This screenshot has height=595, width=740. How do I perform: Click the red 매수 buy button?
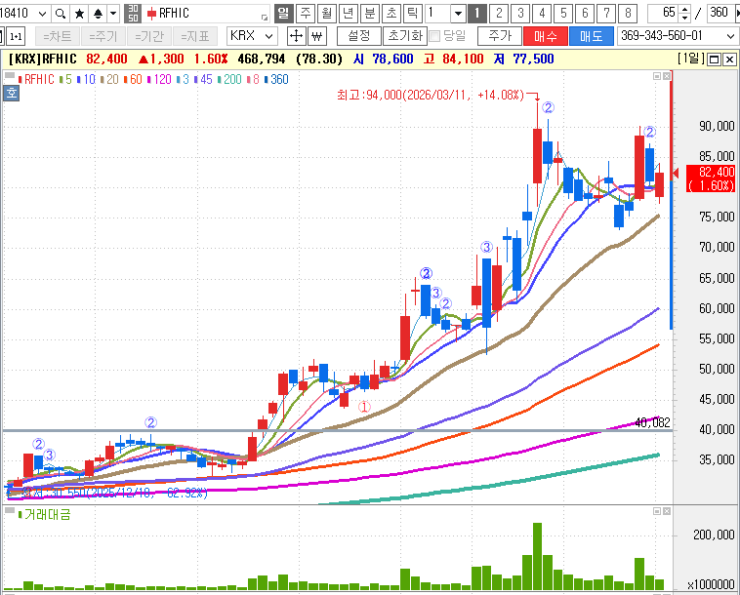click(x=546, y=36)
